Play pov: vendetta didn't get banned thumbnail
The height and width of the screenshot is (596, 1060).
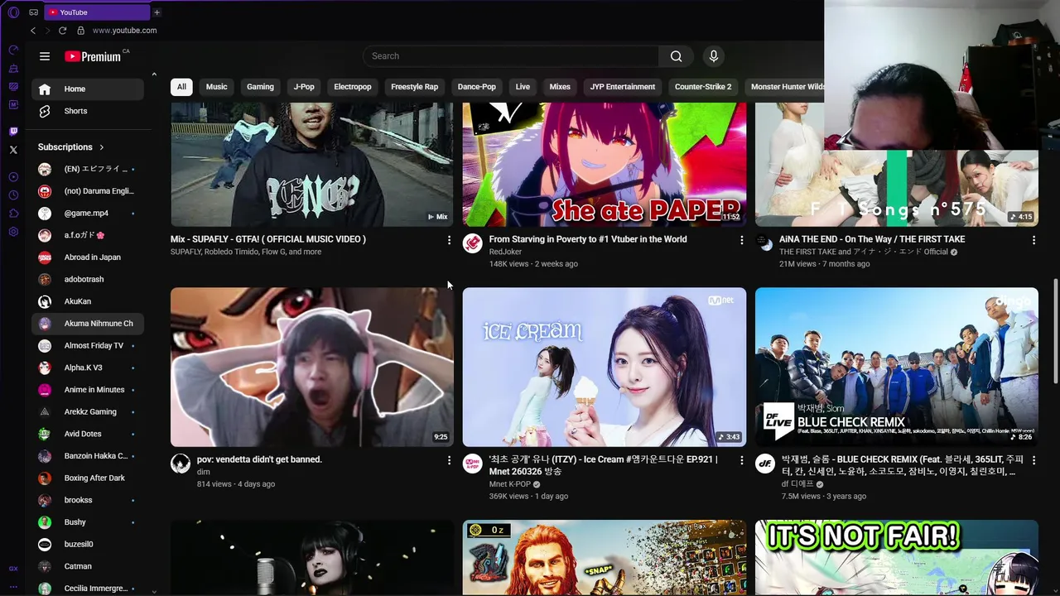coord(312,368)
